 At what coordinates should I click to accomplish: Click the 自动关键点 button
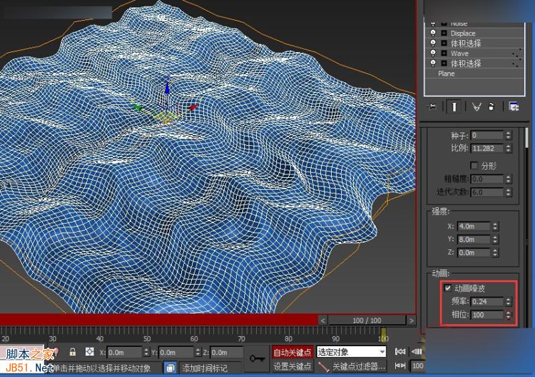(292, 352)
